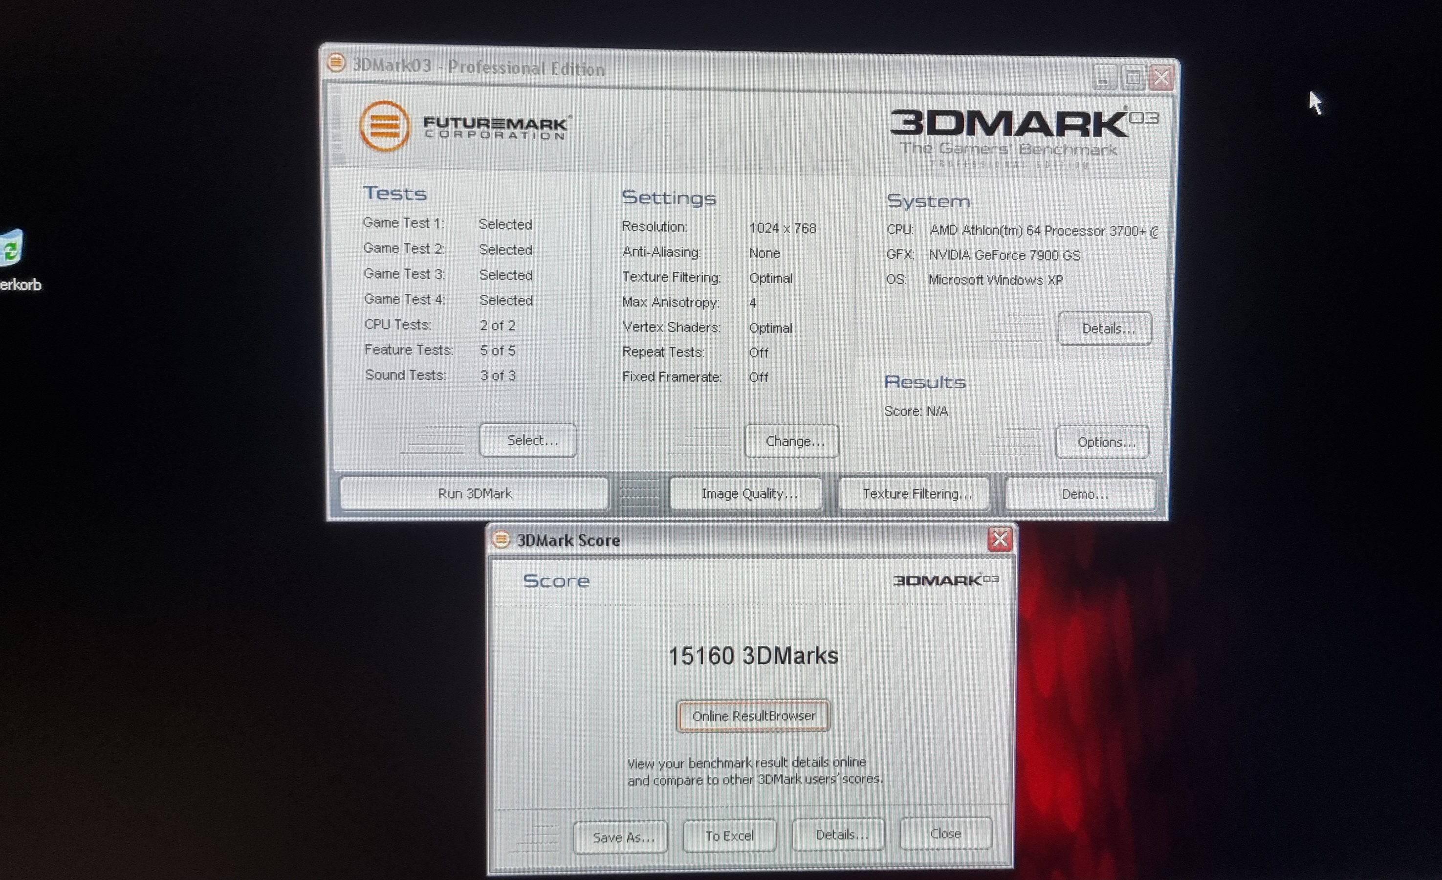Click Select to choose tests
Screen dimensions: 1442x880
click(x=528, y=440)
